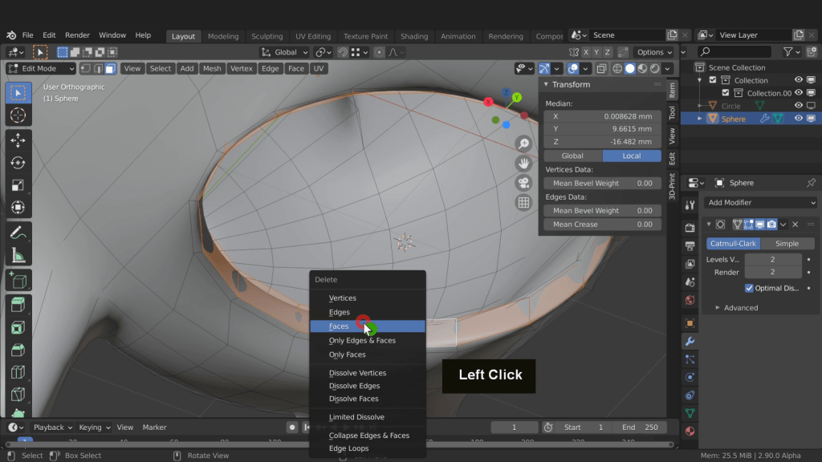
Task: Click the zoom view magnifier gizmo
Action: point(523,144)
